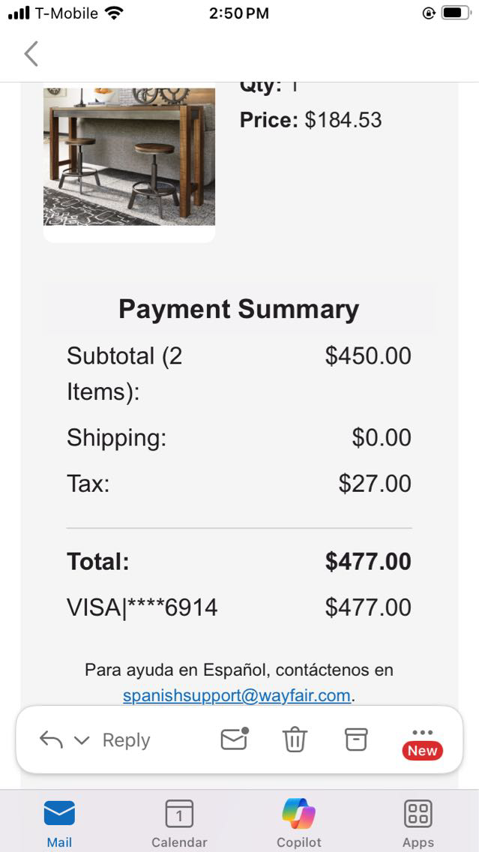Tap the battery icon in status bar
Viewport: 479px width, 852px height.
tap(455, 13)
